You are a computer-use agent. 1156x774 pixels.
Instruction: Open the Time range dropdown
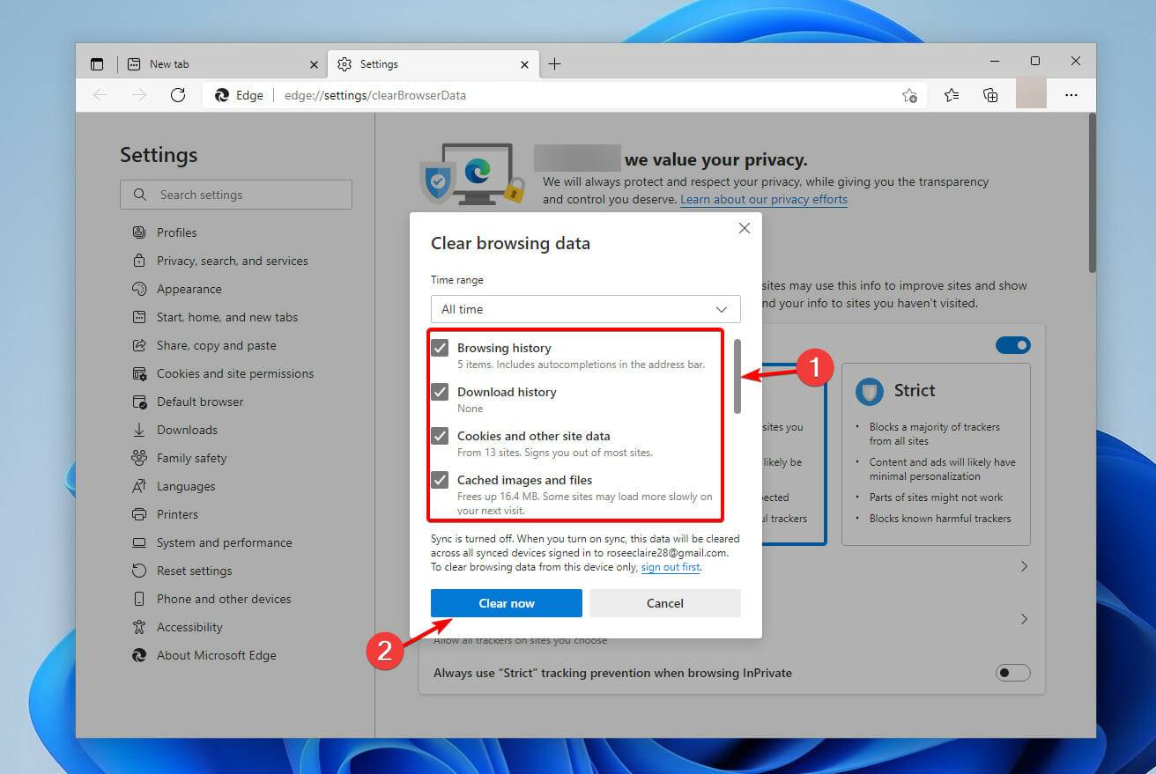click(586, 309)
